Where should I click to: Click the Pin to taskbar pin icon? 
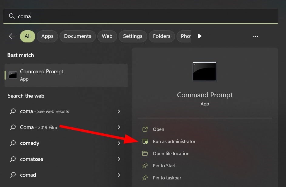(x=145, y=178)
